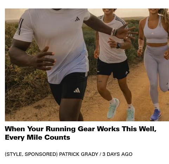Click the "Every Mile Counts" headline line
The image size is (169, 164).
38,137
